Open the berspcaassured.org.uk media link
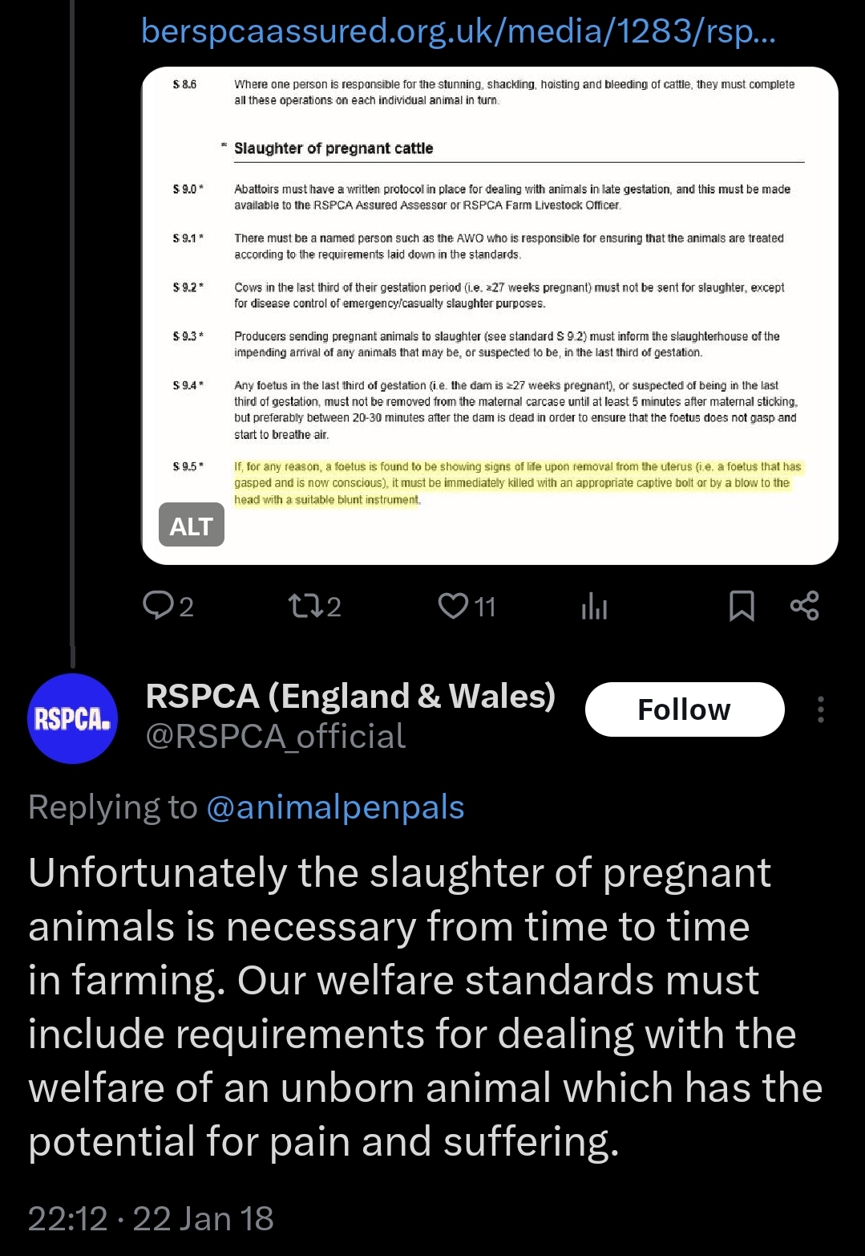Viewport: 865px width, 1256px height. click(458, 31)
